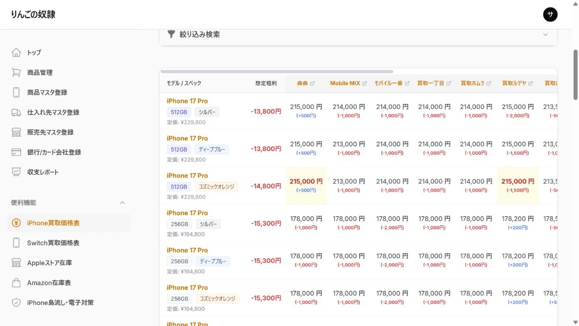Open external link icon next to Mobile MIX
This screenshot has width=579, height=326.
pos(365,83)
